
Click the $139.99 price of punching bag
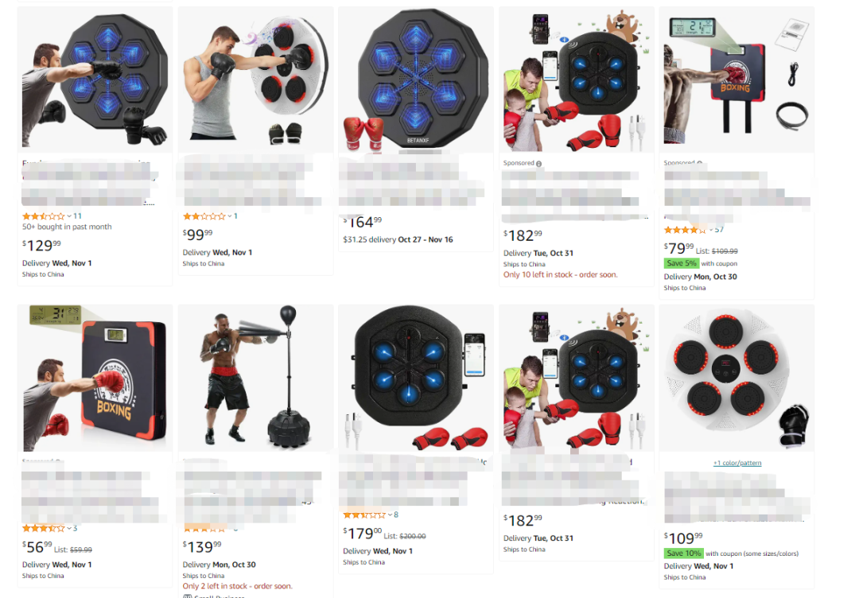click(x=202, y=546)
